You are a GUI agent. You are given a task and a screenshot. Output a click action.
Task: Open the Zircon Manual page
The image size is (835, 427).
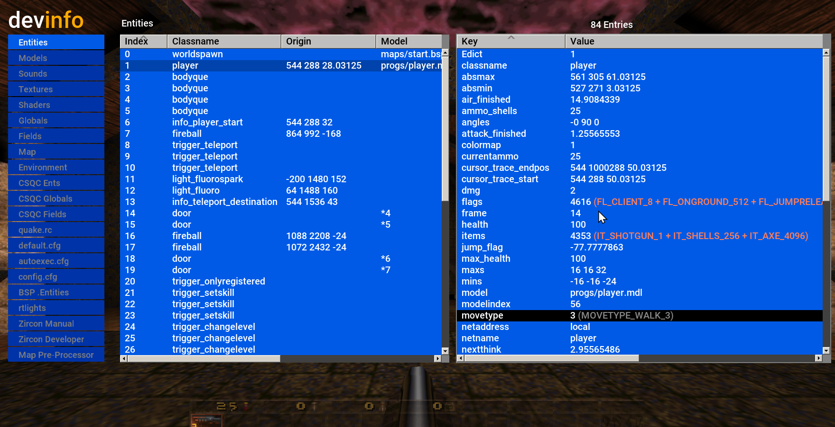[x=56, y=324]
